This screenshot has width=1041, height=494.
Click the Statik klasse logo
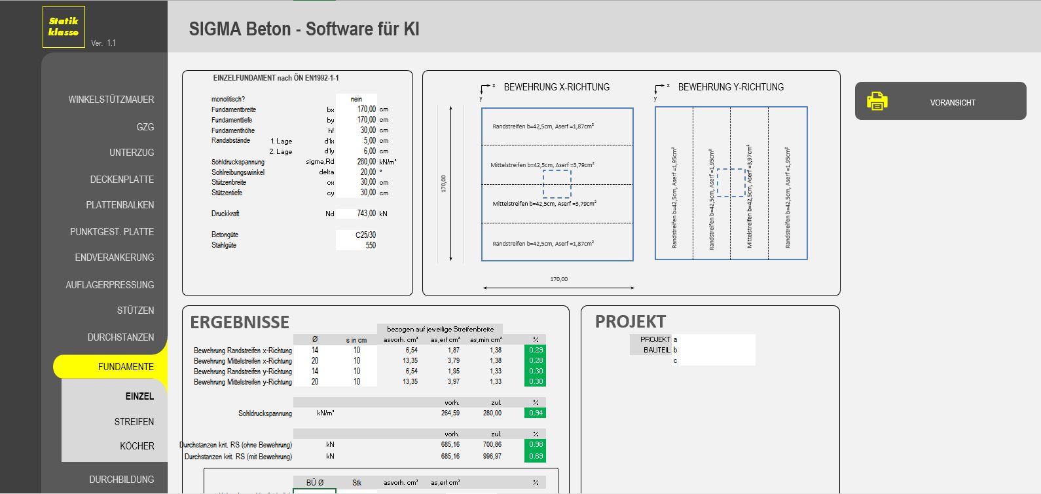[x=64, y=27]
